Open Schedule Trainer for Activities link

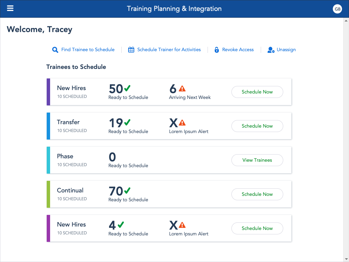(x=169, y=50)
